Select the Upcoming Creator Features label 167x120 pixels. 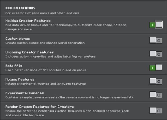pos(29,52)
